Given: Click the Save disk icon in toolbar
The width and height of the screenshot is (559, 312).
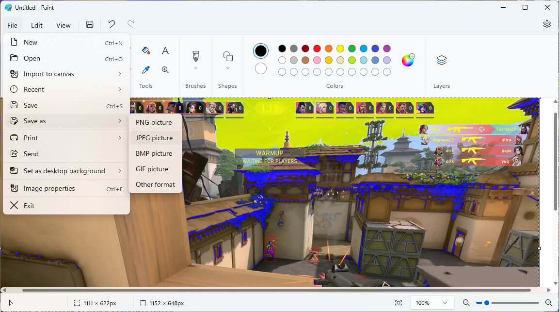Looking at the screenshot, I should coord(90,24).
